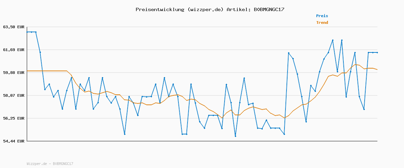Click the 61.69 EUR axis label
The height and width of the screenshot is (168, 404).
(x=14, y=50)
